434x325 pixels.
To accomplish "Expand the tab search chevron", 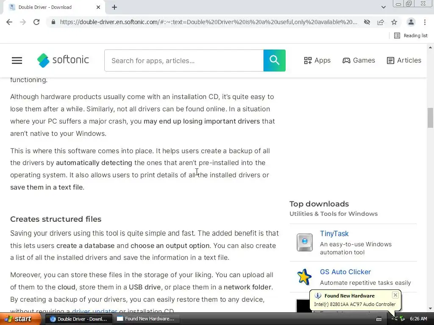I will tap(383, 7).
